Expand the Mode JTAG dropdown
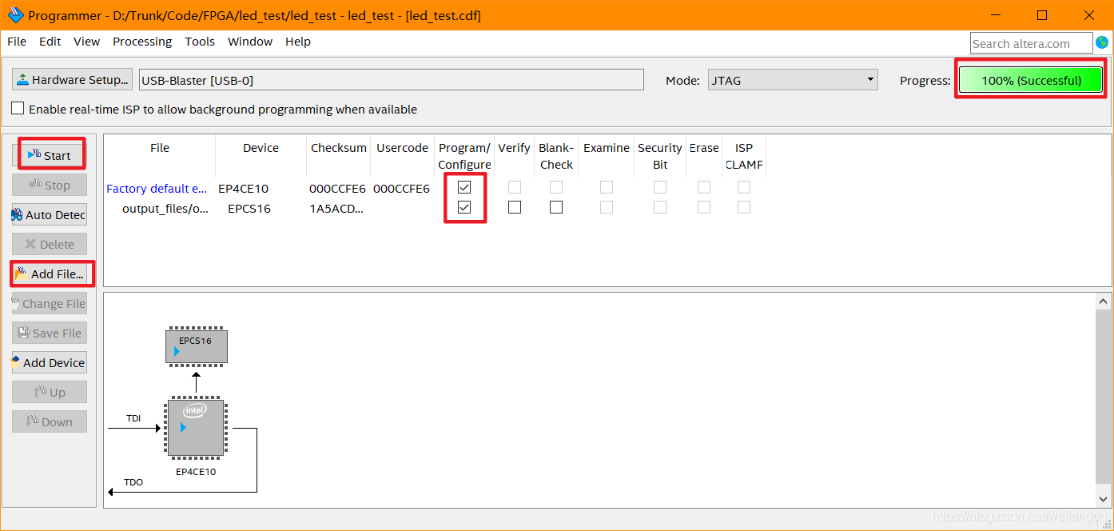1114x531 pixels. [x=793, y=80]
